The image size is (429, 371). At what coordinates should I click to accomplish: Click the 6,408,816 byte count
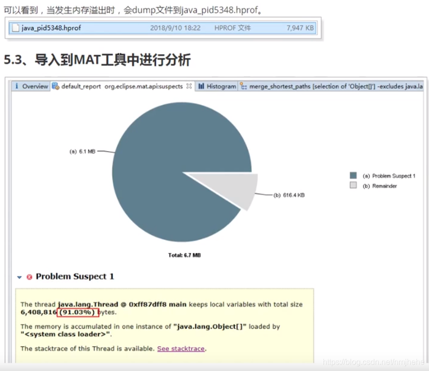coord(38,312)
